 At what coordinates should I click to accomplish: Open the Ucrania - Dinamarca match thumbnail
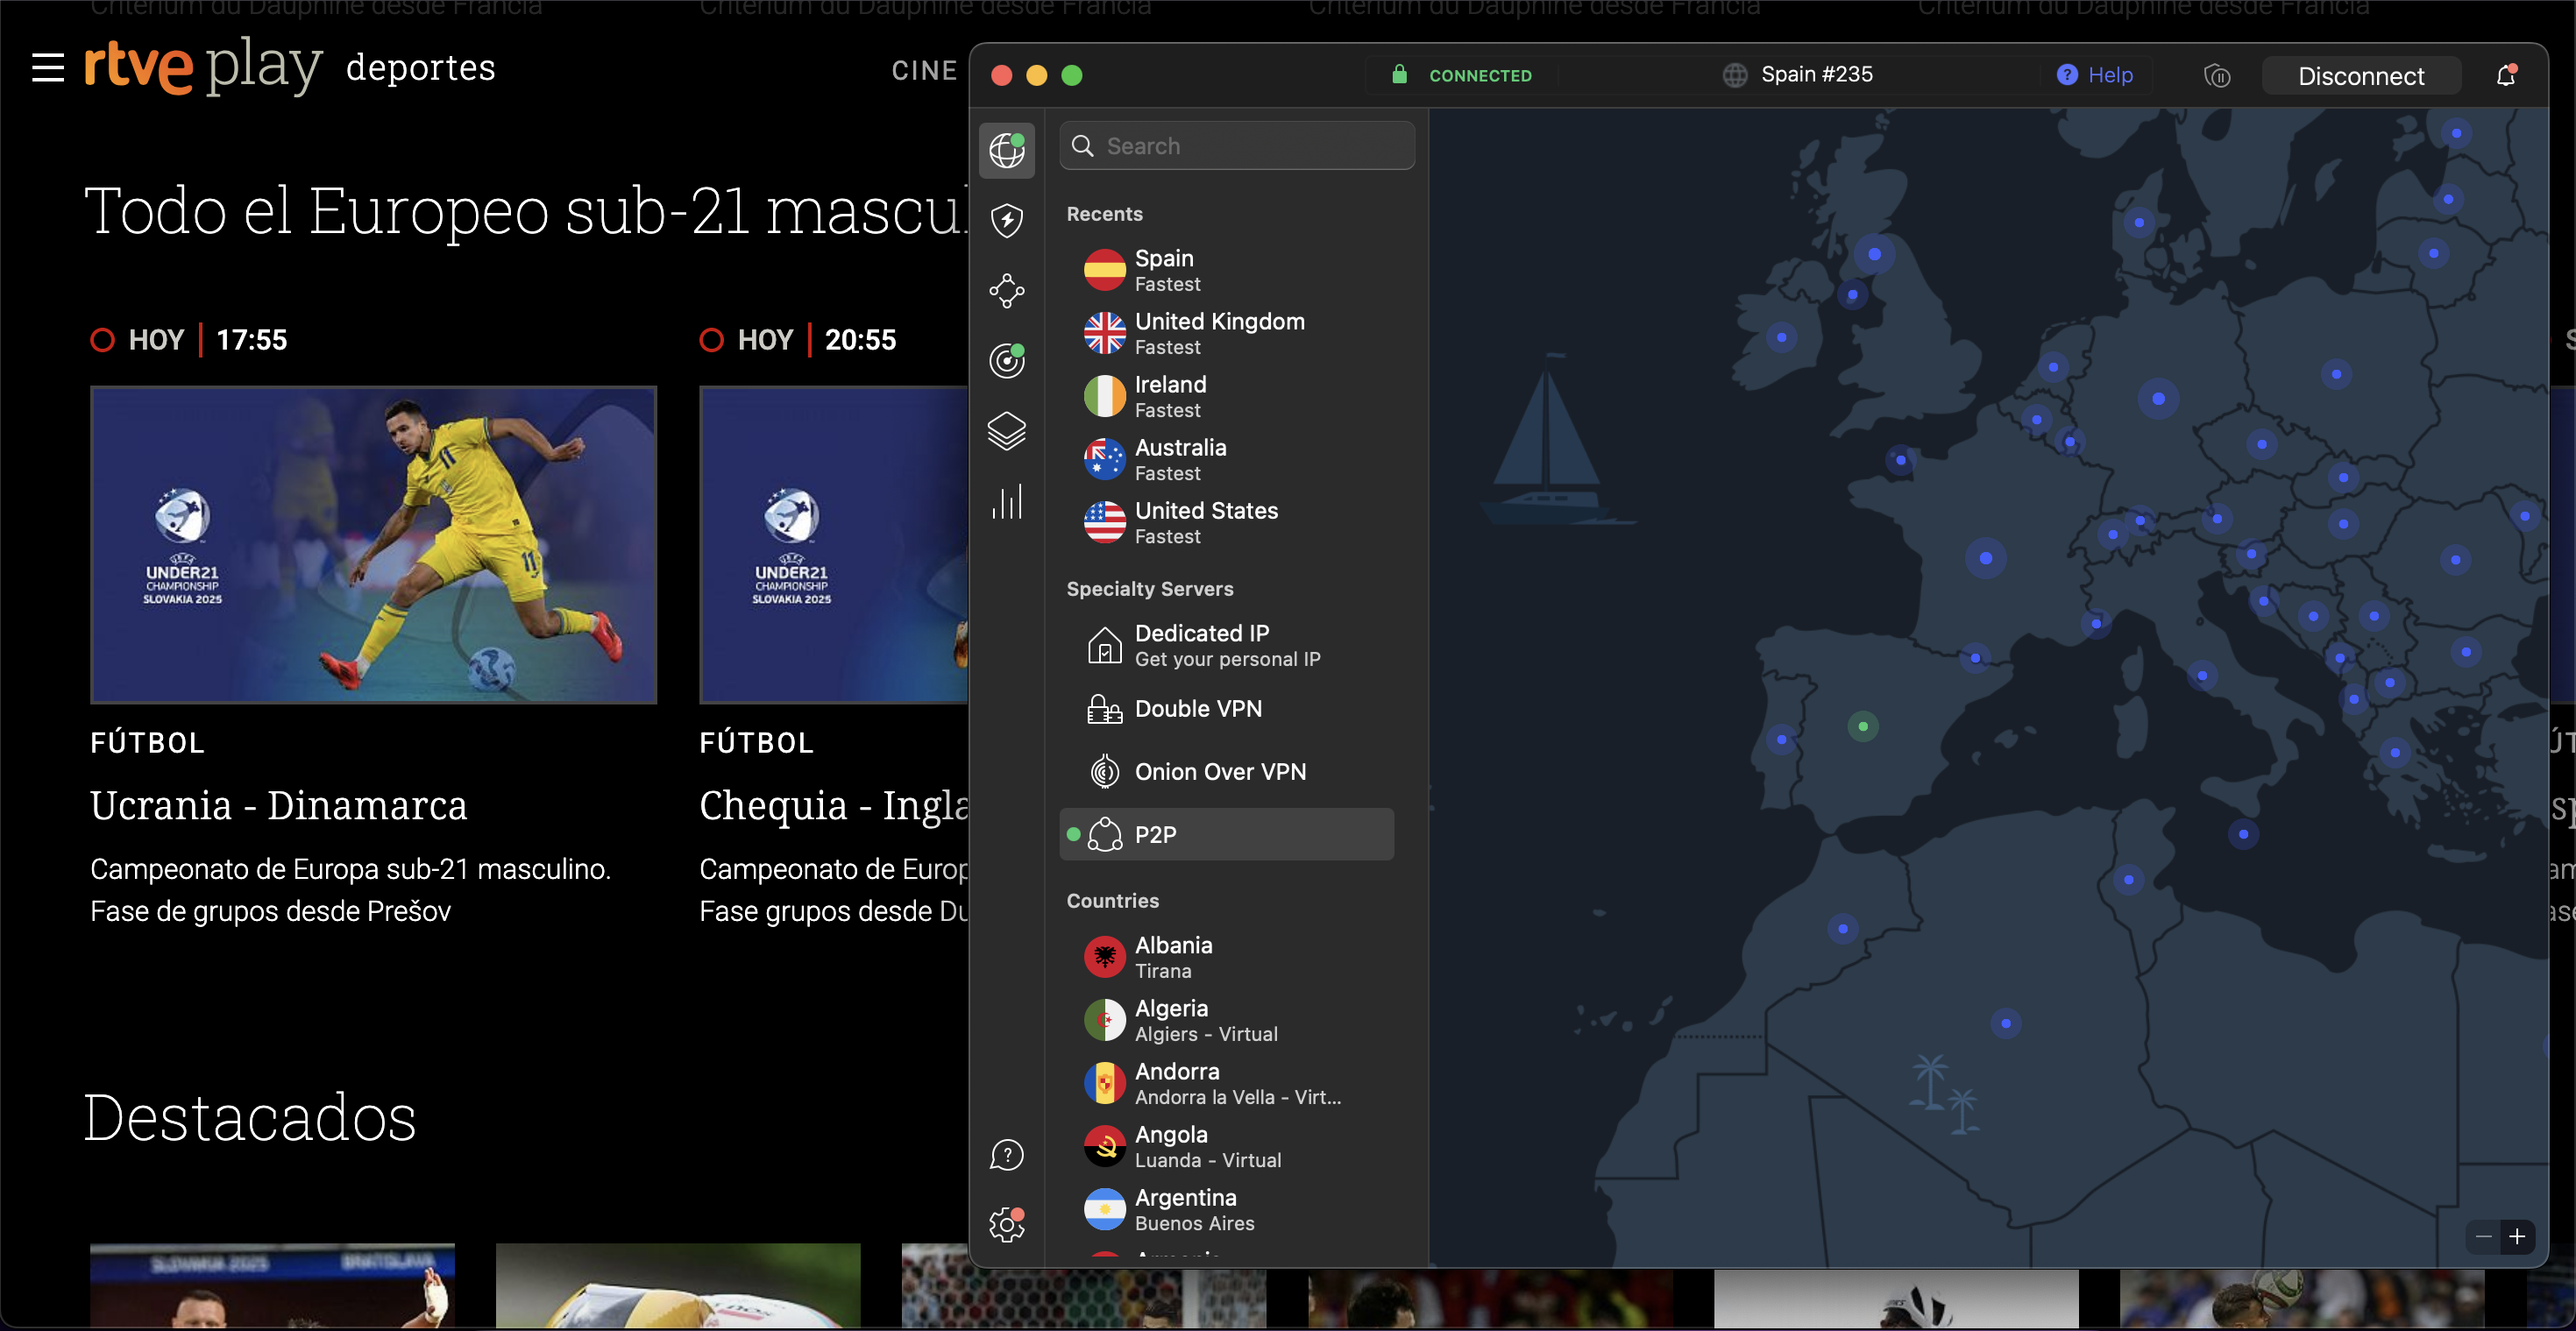(373, 545)
